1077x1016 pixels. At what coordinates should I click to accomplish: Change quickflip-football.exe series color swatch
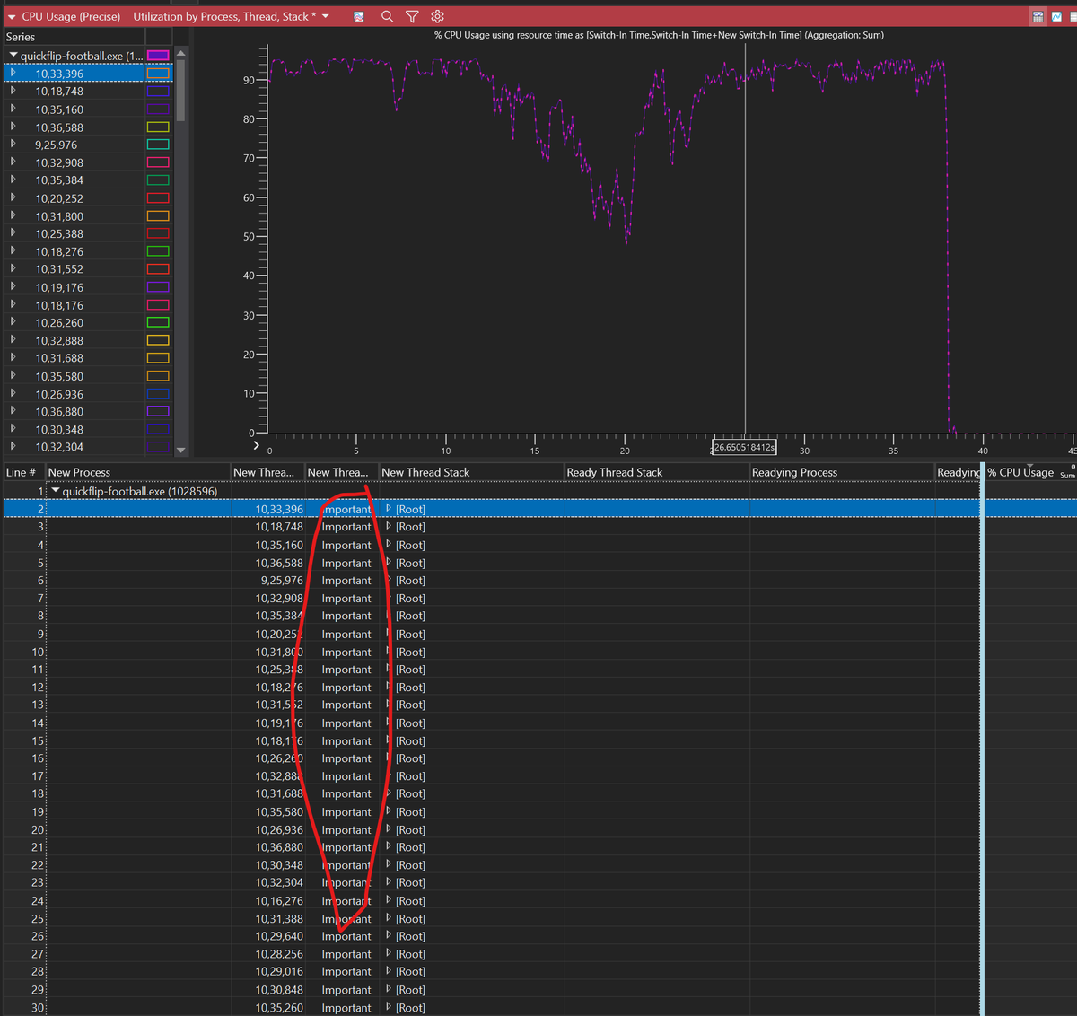pyautogui.click(x=158, y=56)
